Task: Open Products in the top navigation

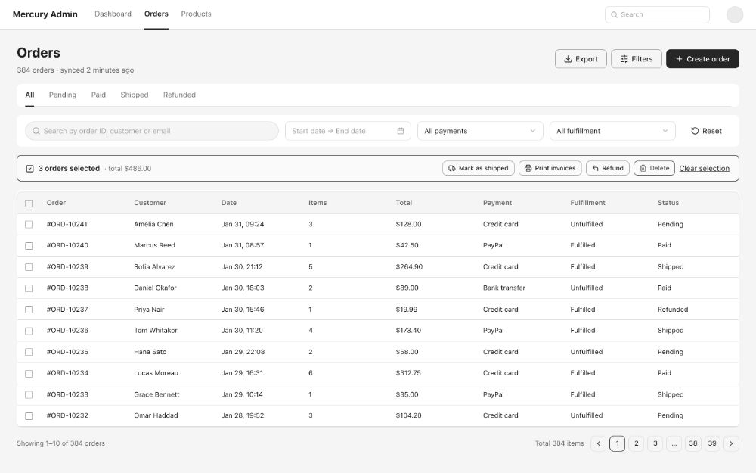Action: [x=197, y=14]
